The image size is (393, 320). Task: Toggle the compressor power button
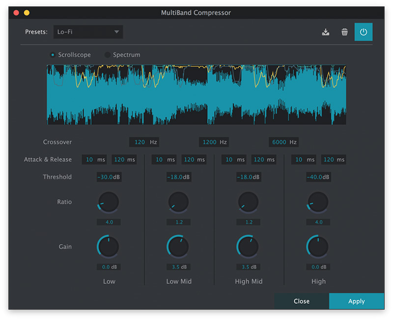[x=364, y=32]
